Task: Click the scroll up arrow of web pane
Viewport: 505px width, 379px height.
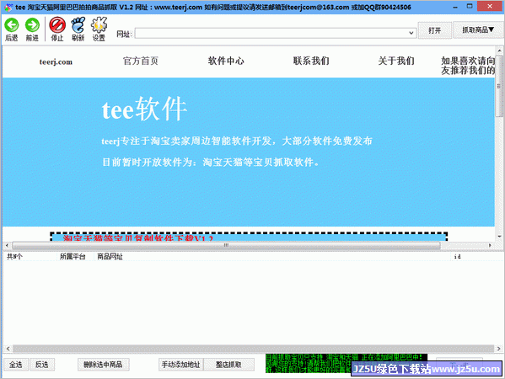Action: 499,51
